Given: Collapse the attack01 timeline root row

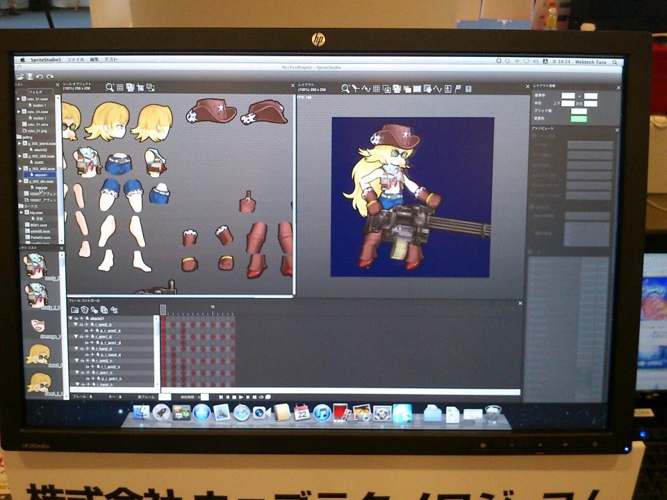Looking at the screenshot, I should [x=71, y=318].
